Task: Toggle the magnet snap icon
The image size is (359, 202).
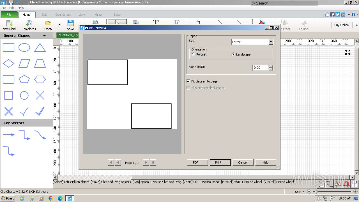Action: pyautogui.click(x=346, y=184)
